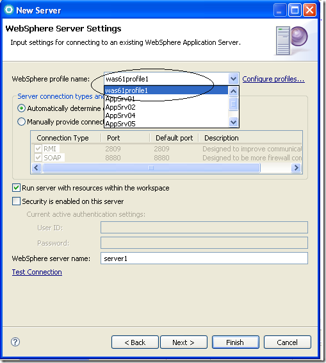The width and height of the screenshot is (326, 363).
Task: Click the Cancel button
Action: (x=288, y=342)
